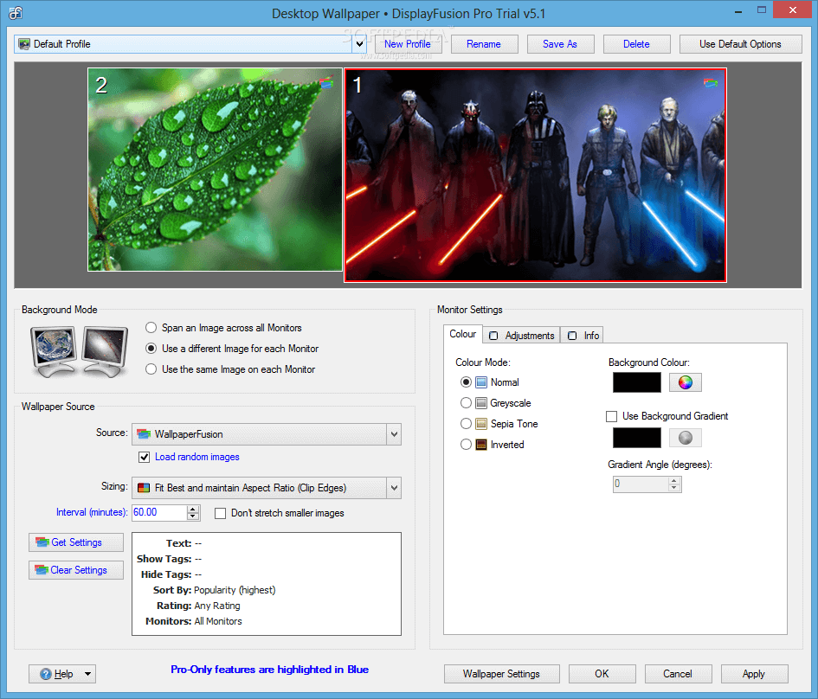Open the Default Profile dropdown
This screenshot has width=818, height=699.
[359, 42]
